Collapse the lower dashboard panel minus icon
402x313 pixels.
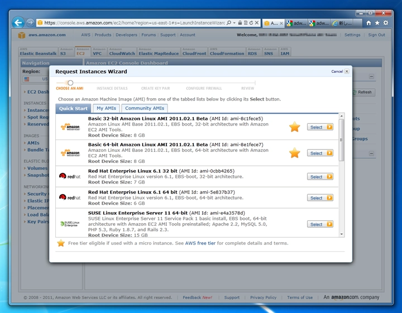click(x=371, y=153)
